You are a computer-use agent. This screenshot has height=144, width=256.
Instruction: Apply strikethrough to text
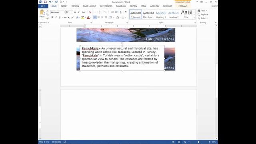tap(65, 18)
